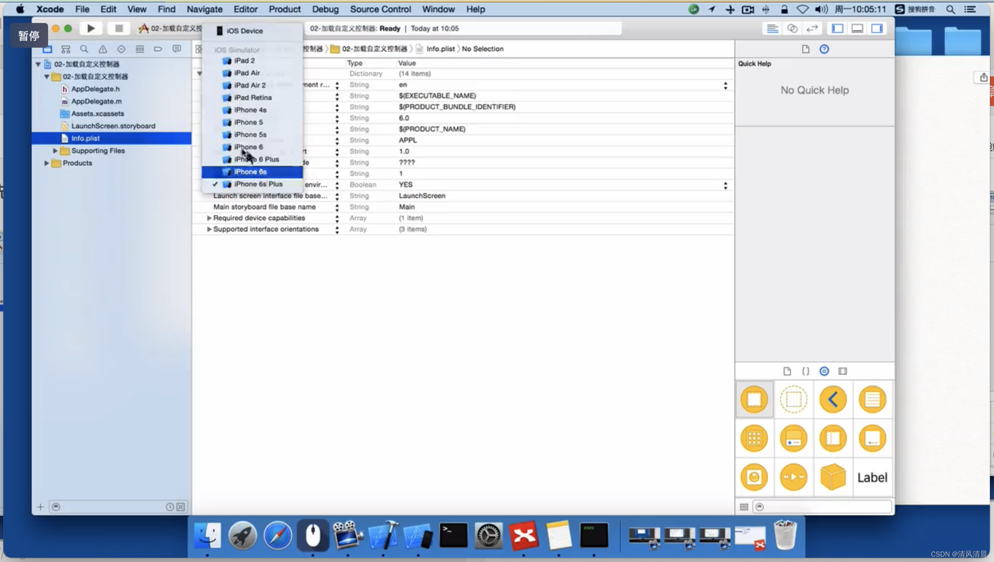The image size is (994, 562).
Task: Open the Source Control menu
Action: tap(380, 9)
